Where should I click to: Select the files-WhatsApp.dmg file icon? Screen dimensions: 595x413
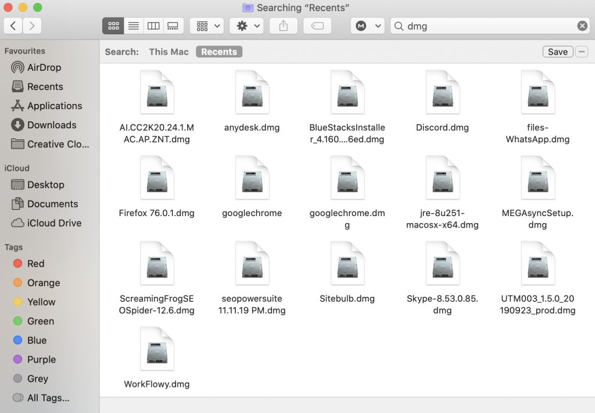point(537,92)
